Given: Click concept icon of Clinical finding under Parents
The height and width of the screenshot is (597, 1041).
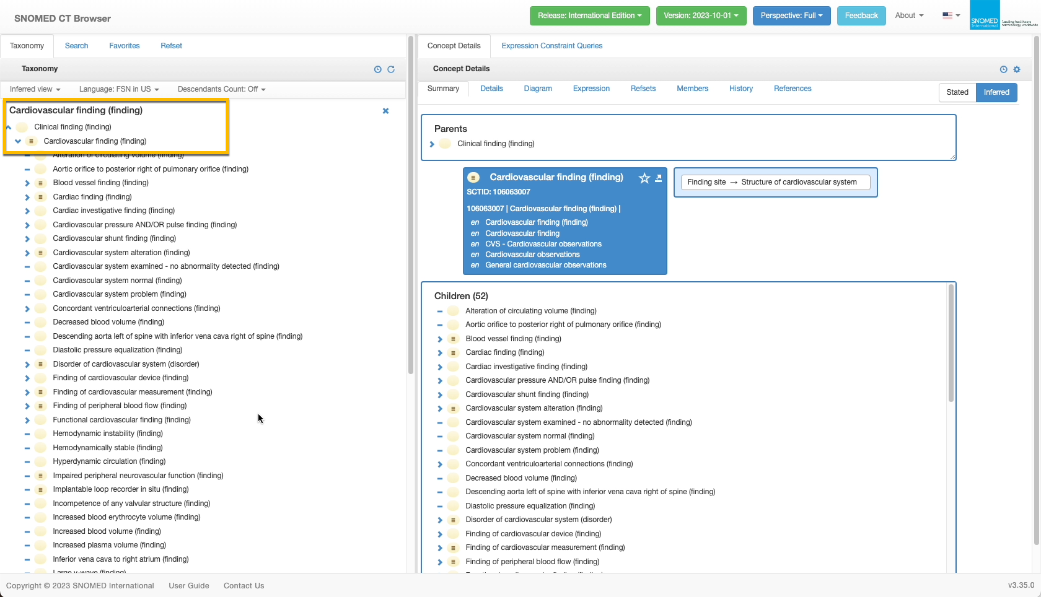Looking at the screenshot, I should point(445,144).
